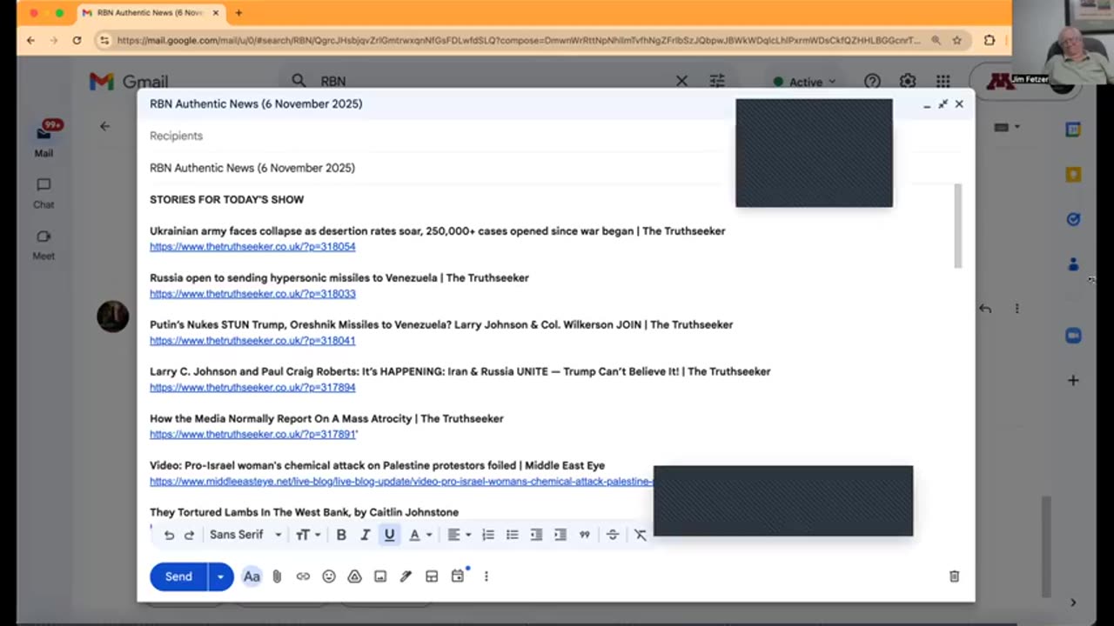Insert files using Google Drive
This screenshot has height=626, width=1114.
click(354, 576)
